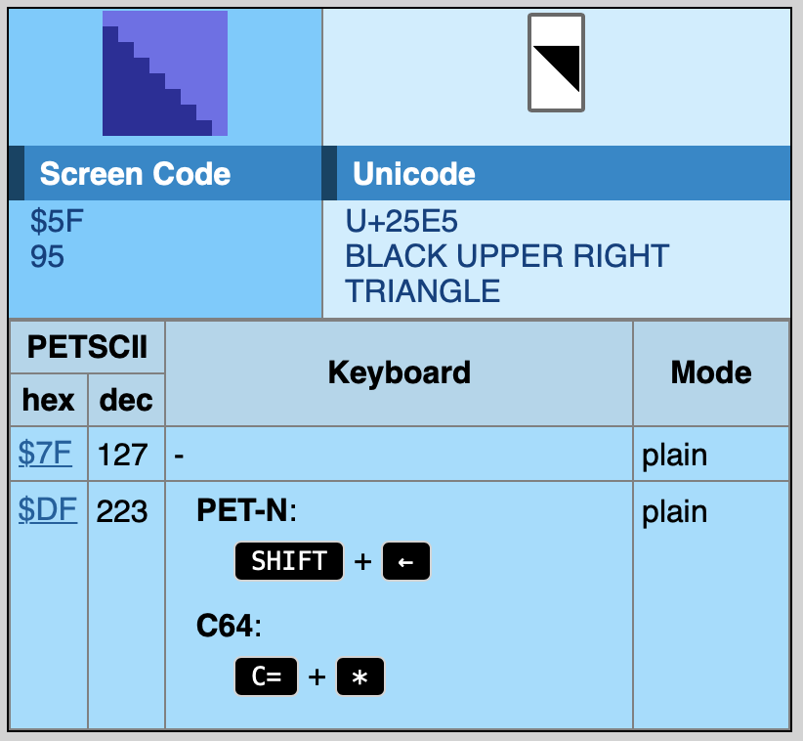Image resolution: width=803 pixels, height=741 pixels.
Task: Click the PET-N keyboard label
Action: coord(245,510)
